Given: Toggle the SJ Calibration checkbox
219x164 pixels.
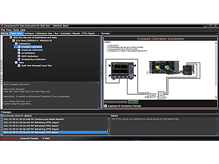Looking at the screenshot, I should [19, 53].
